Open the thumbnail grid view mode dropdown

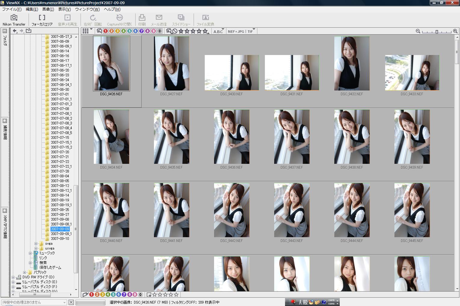(x=87, y=31)
